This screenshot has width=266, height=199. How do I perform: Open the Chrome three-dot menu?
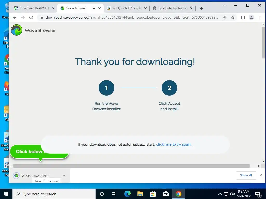coord(260,17)
